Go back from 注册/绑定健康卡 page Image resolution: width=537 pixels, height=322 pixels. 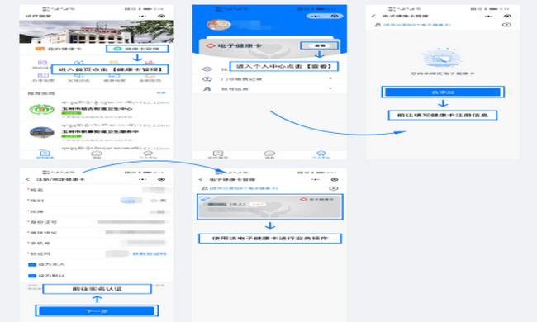pyautogui.click(x=28, y=179)
